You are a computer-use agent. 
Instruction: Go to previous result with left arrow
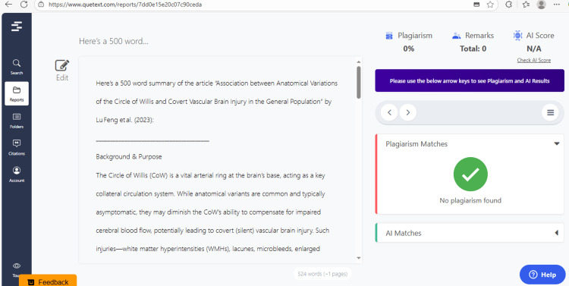389,112
